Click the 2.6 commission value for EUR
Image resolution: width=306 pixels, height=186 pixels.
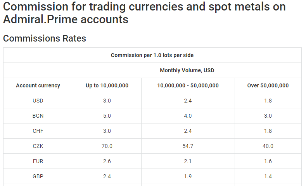coord(107,161)
